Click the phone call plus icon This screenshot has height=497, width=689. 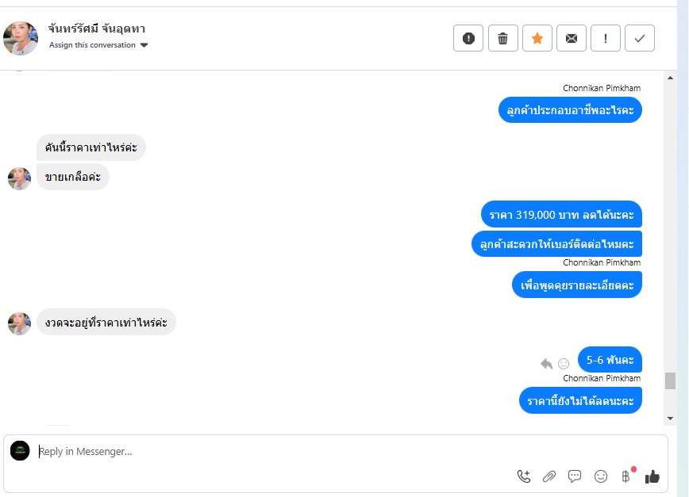click(524, 476)
